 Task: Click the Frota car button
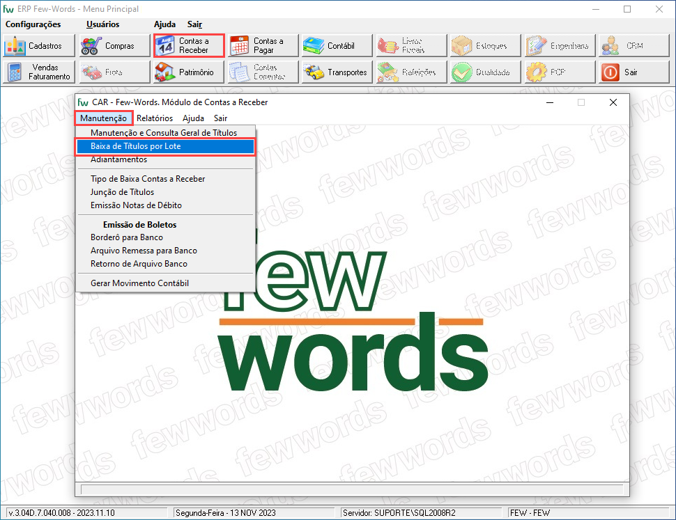114,72
